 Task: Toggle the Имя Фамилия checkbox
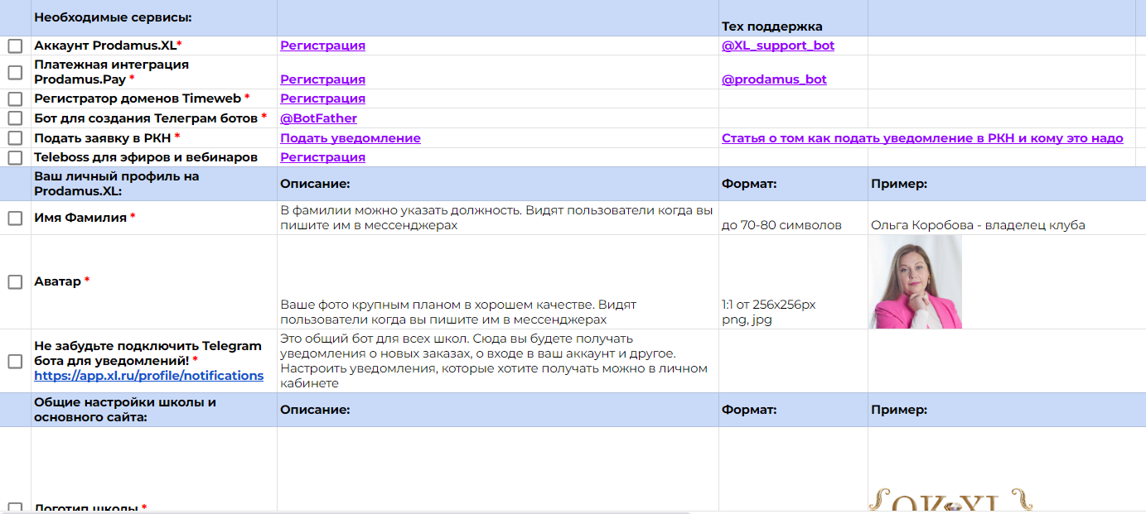[15, 219]
